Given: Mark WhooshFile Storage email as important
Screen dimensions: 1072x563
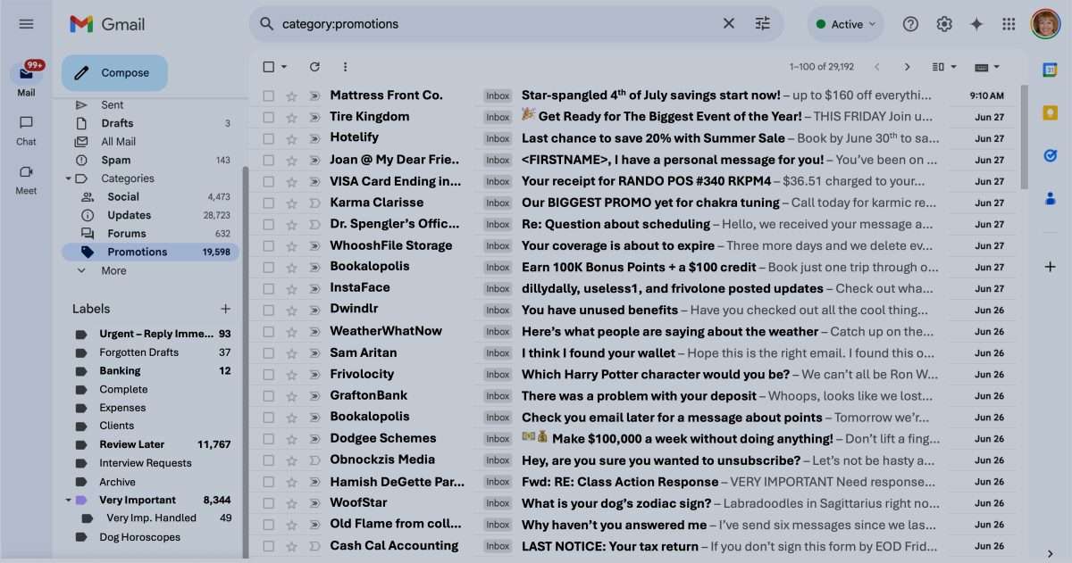Looking at the screenshot, I should tap(314, 245).
